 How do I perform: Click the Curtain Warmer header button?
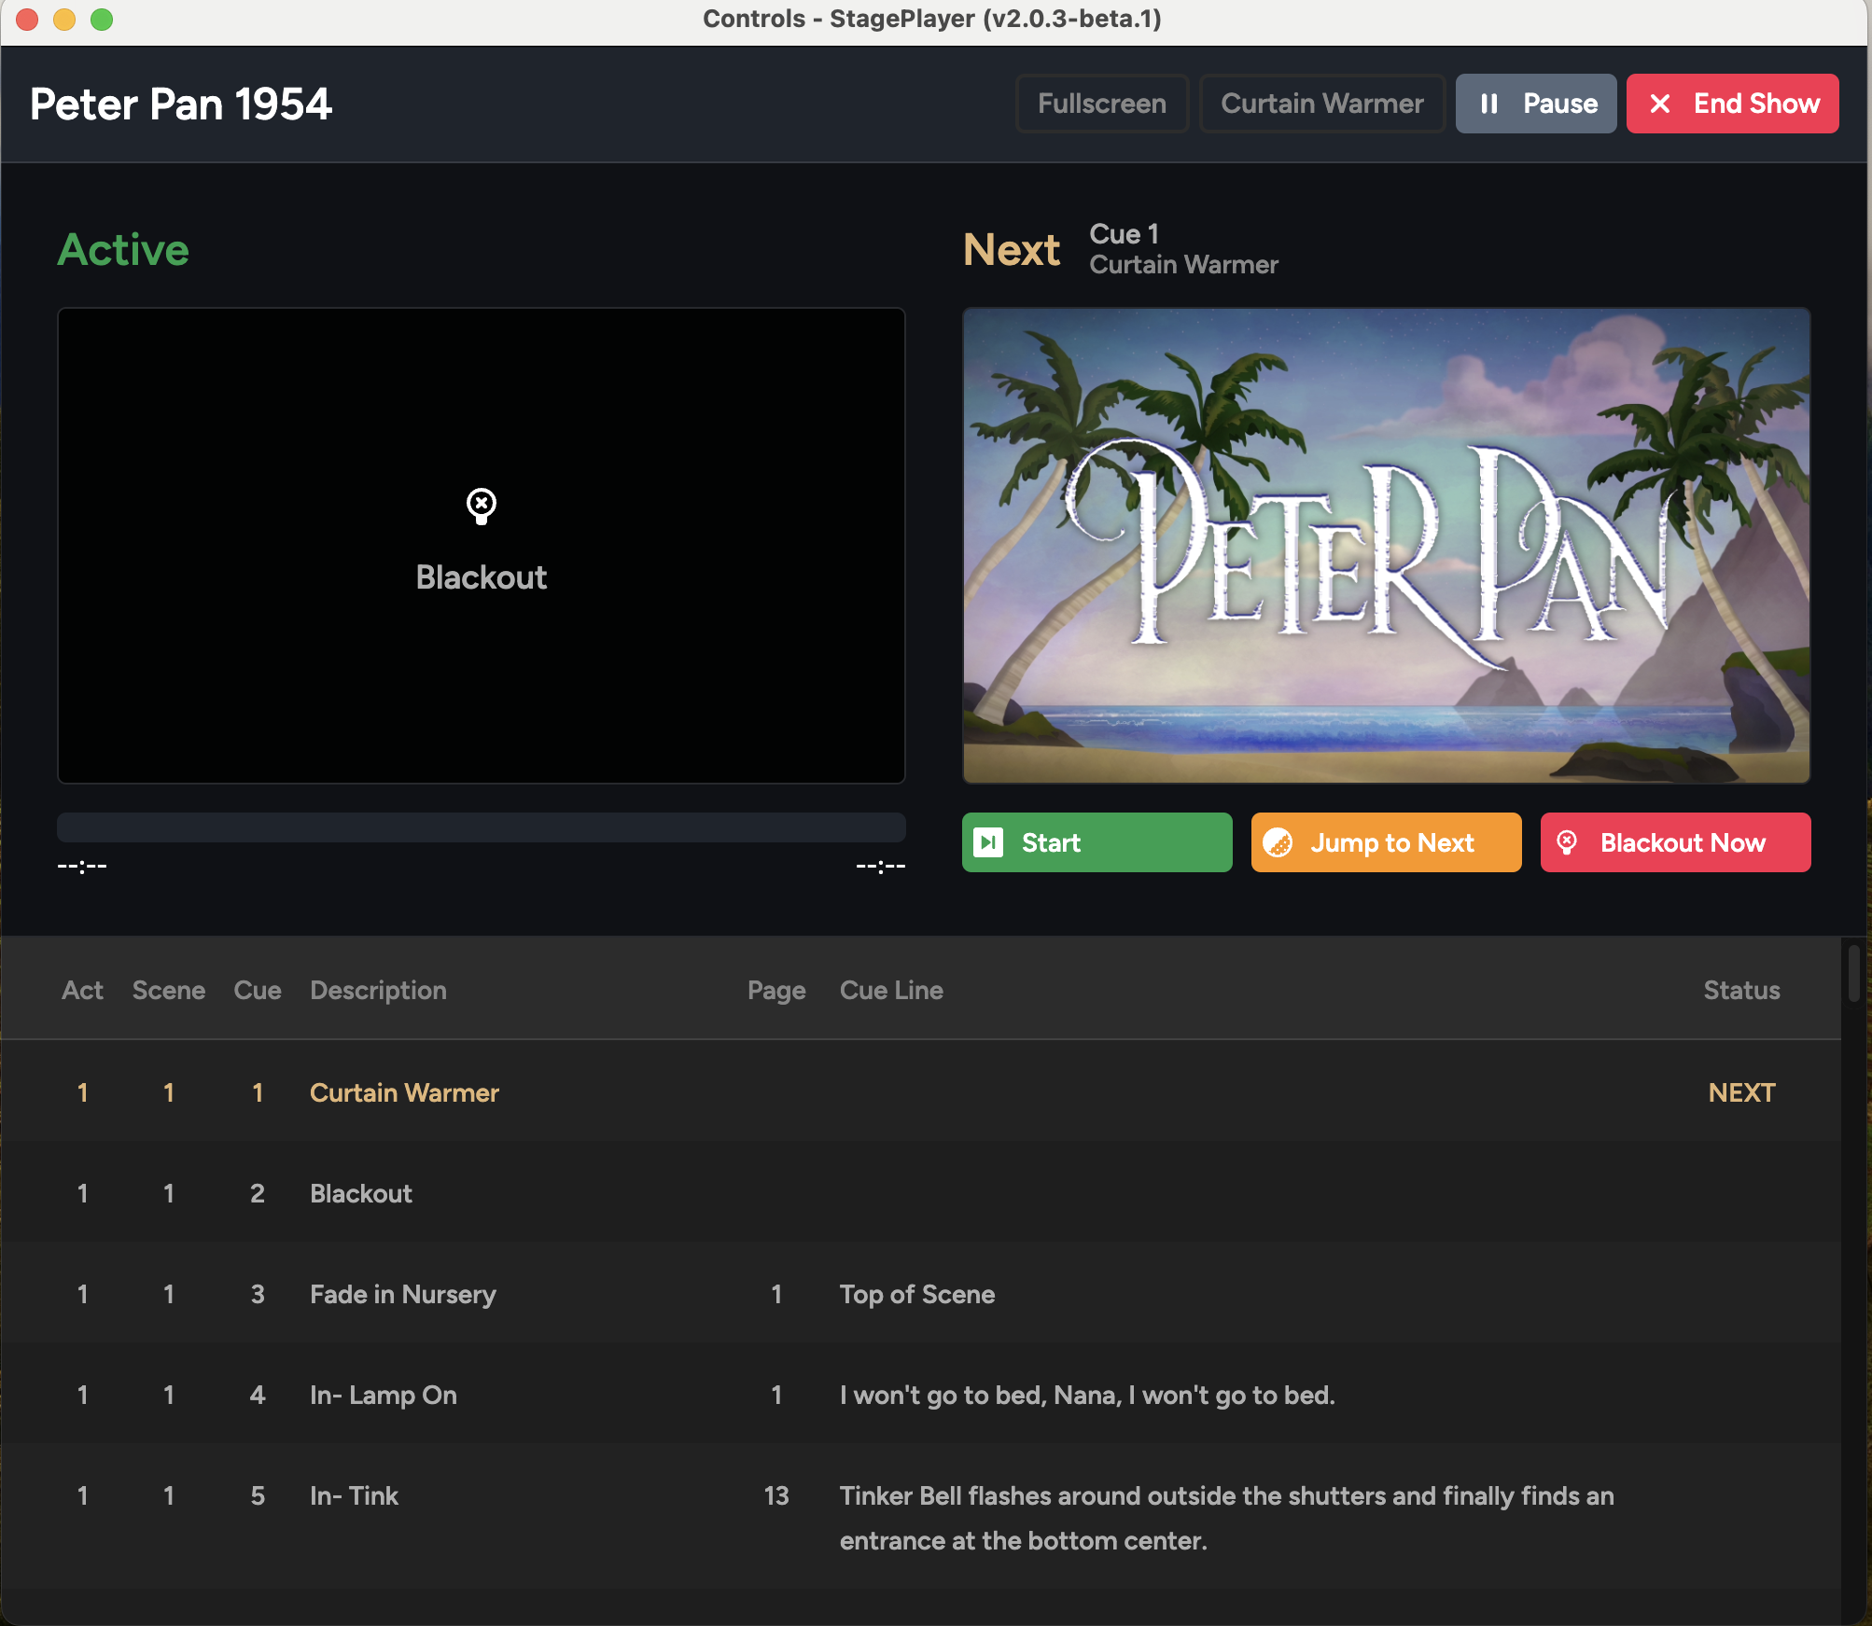click(x=1322, y=104)
